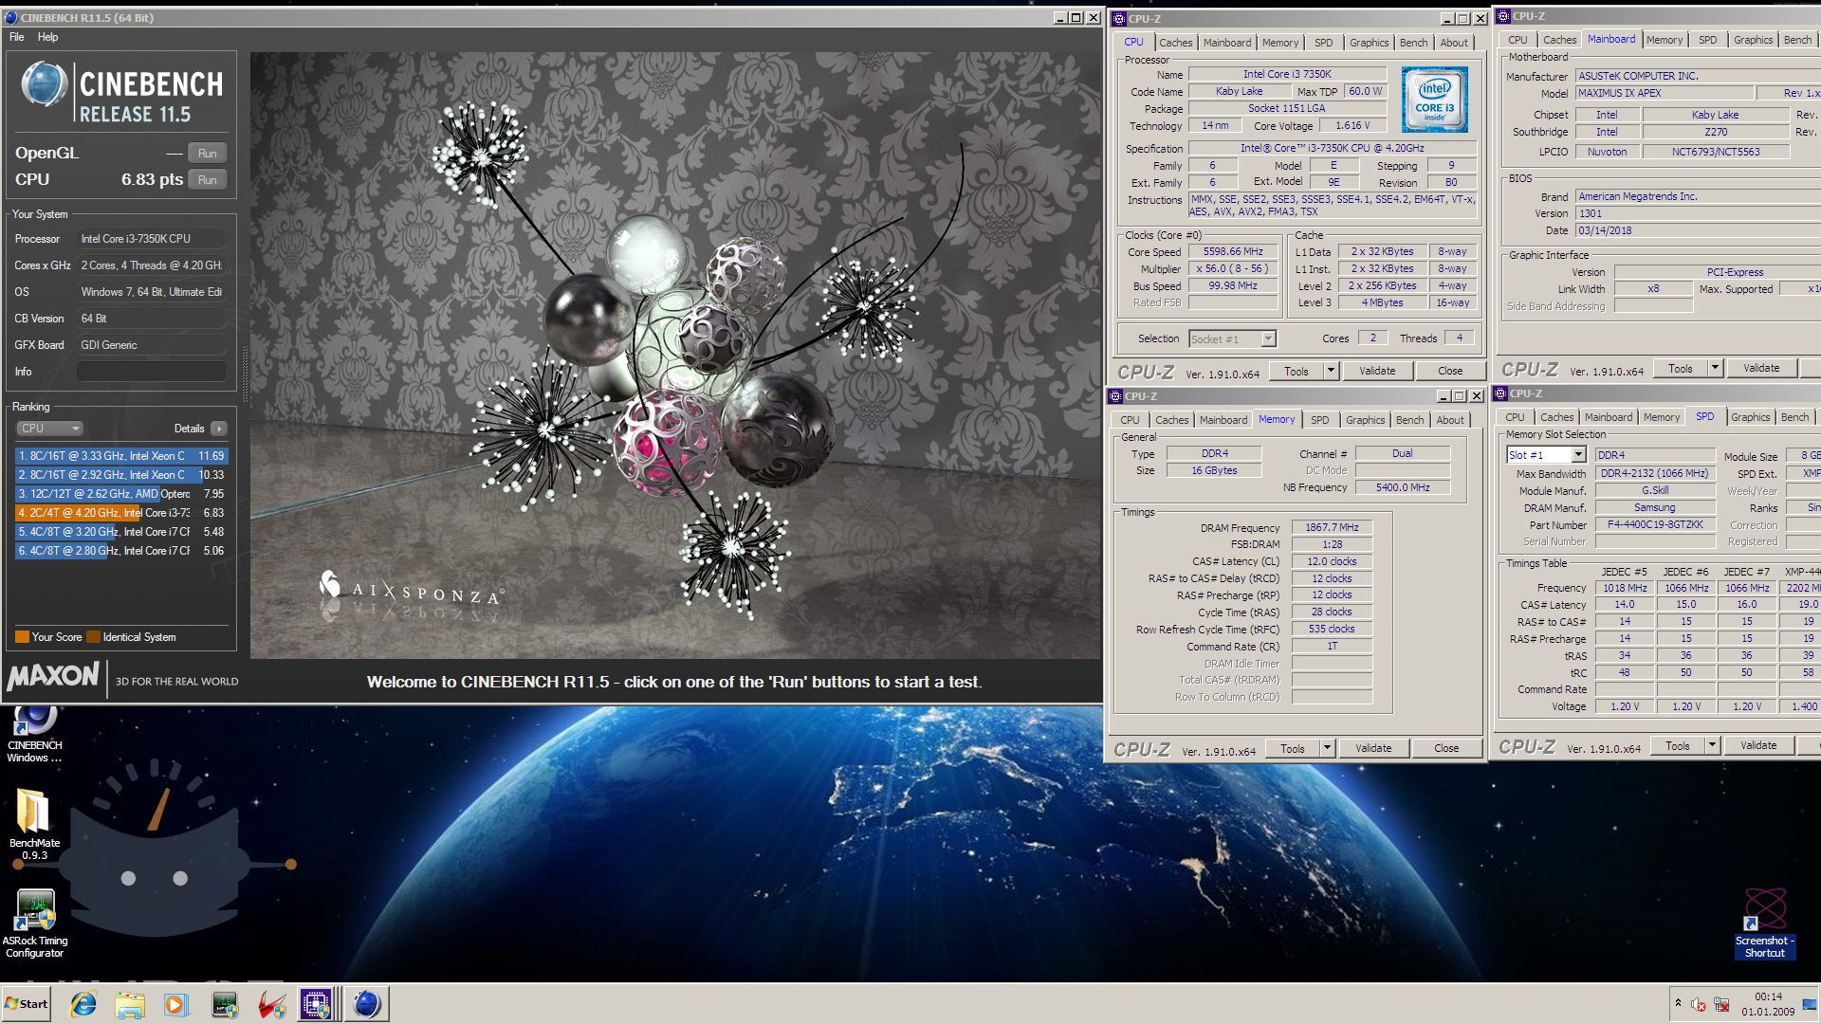
Task: Switch to Caches tab in the CPU-Z CPU window
Action: coord(1175,43)
